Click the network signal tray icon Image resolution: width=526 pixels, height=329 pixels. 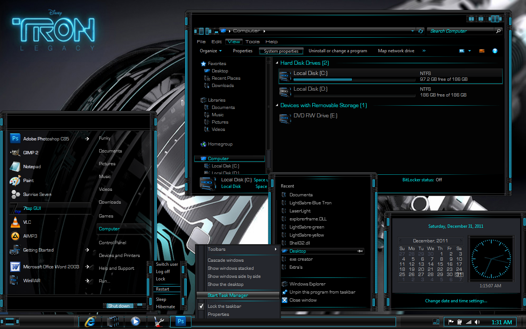pos(469,322)
